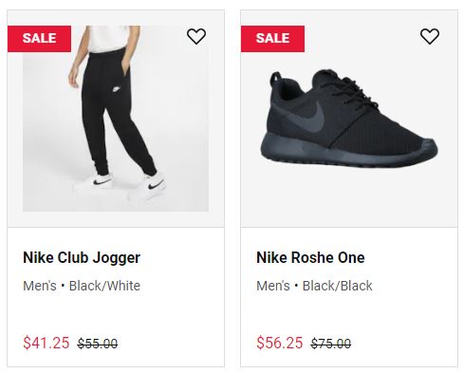The height and width of the screenshot is (373, 464).
Task: Click the SALE badge on Club Jogger
Action: pos(39,39)
